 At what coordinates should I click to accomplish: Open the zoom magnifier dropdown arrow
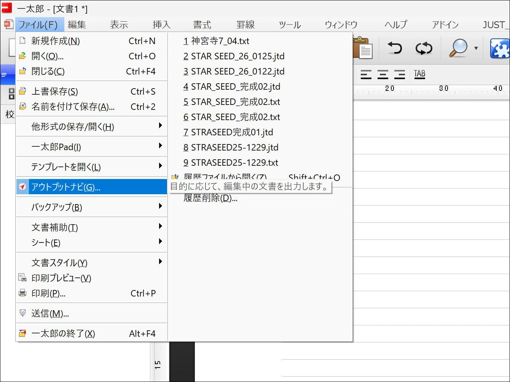click(476, 48)
